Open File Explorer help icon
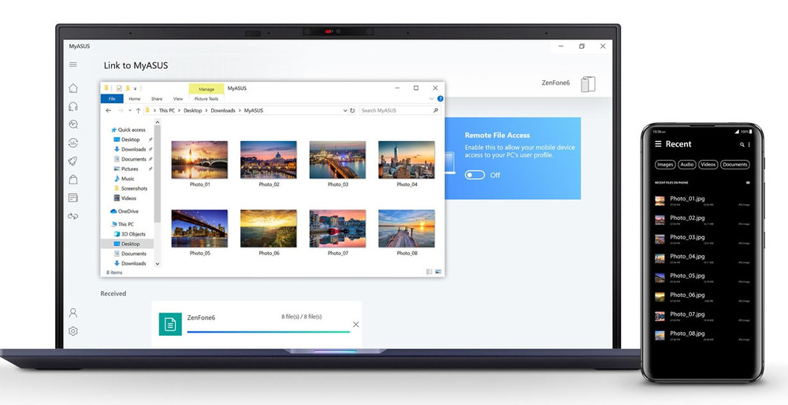The width and height of the screenshot is (788, 405). click(440, 99)
